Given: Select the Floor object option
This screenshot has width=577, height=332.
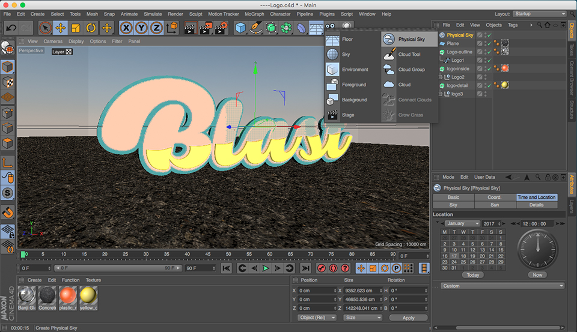Looking at the screenshot, I should coord(347,40).
